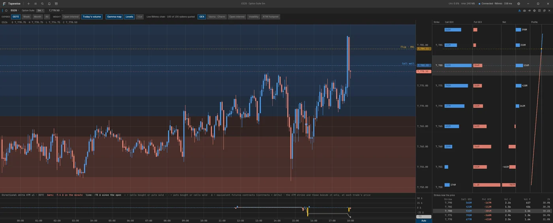Toggle the ±1σ band

139,17
